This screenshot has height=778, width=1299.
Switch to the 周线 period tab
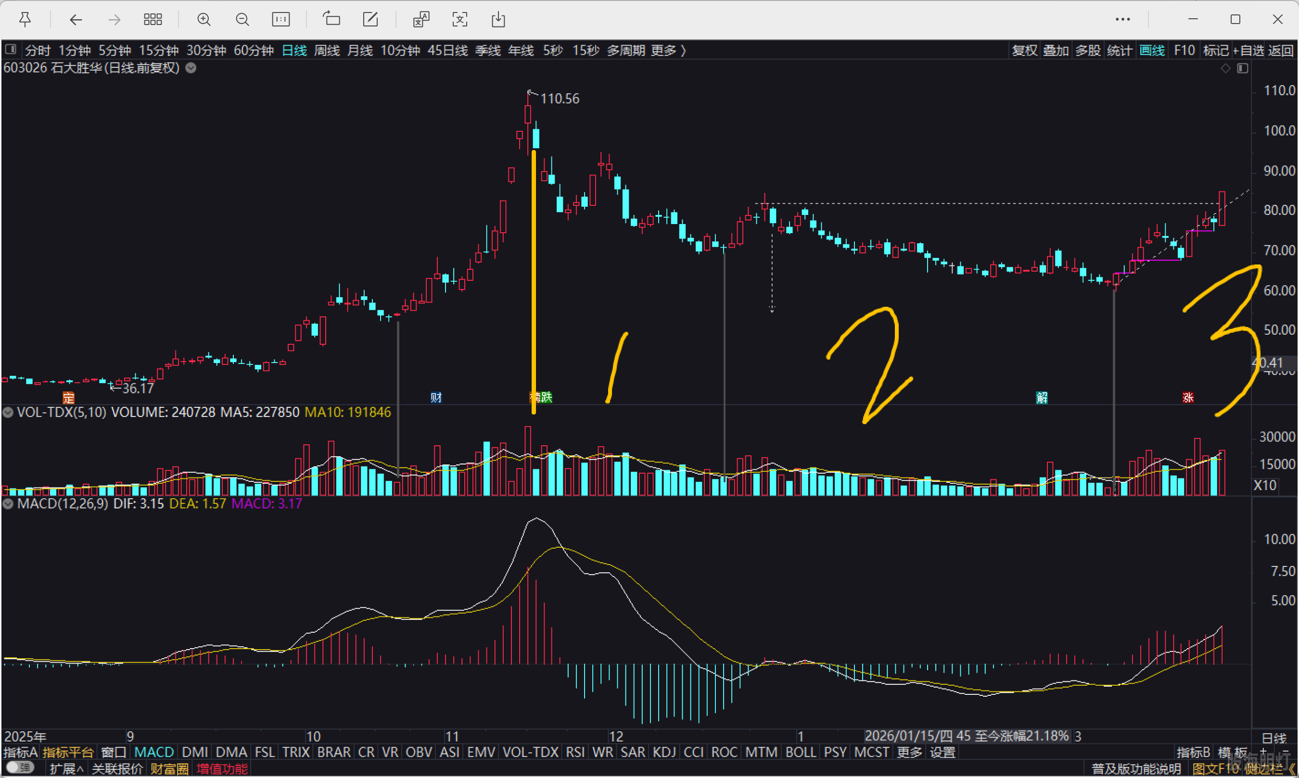click(327, 51)
